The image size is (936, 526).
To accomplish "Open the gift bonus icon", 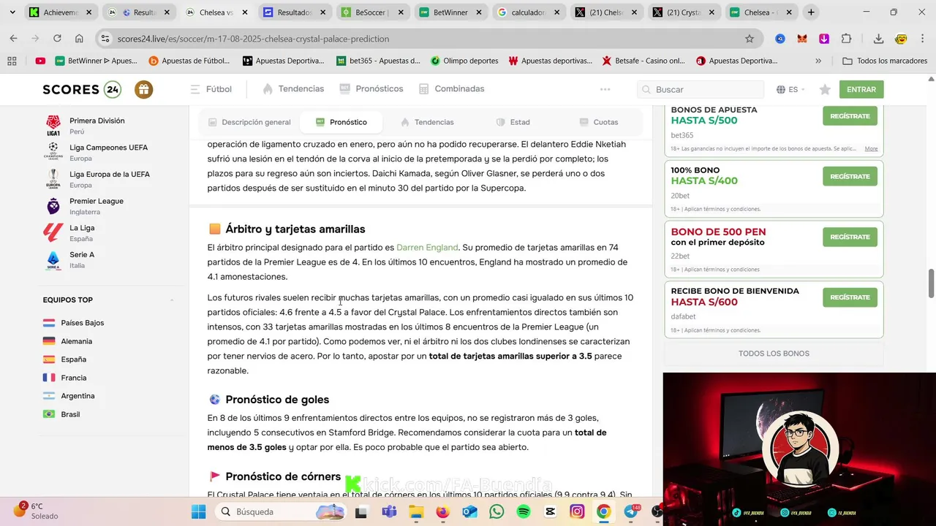I will coord(143,89).
